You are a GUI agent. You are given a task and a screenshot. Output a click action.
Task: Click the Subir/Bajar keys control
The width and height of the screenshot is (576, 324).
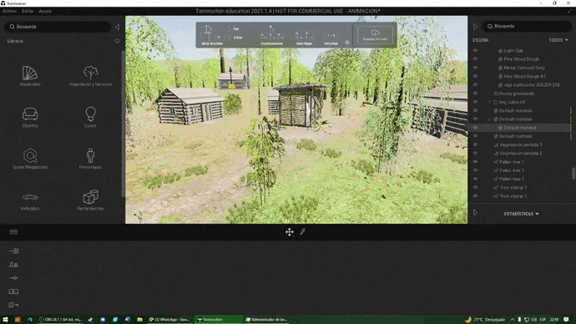[304, 38]
